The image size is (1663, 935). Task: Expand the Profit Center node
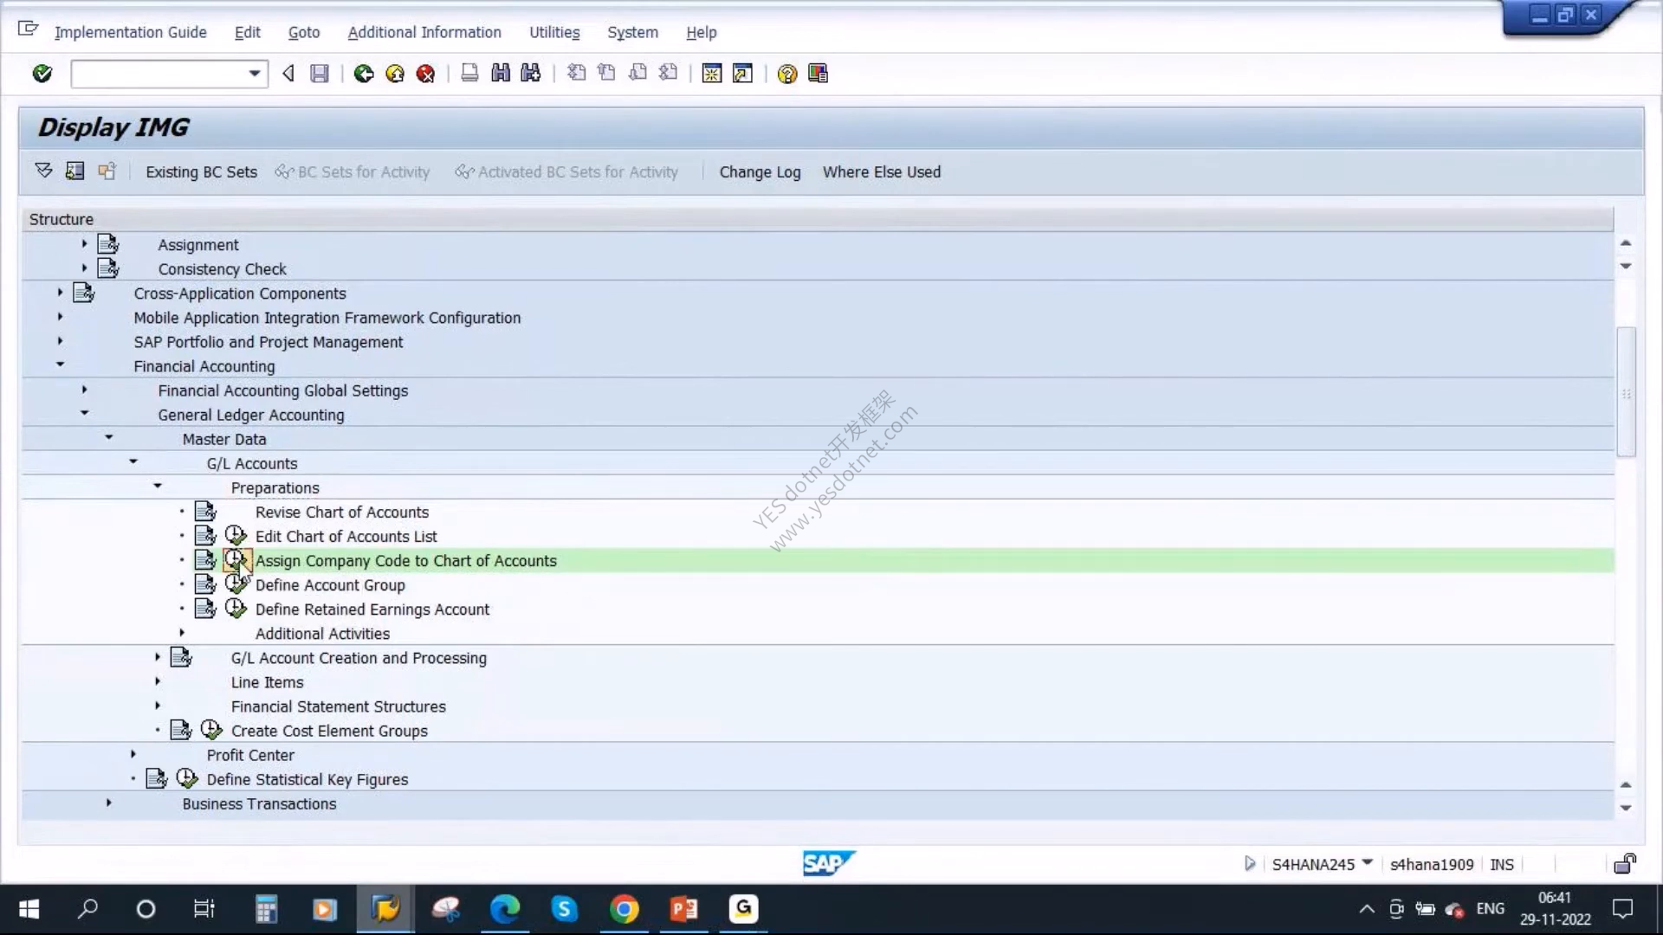point(133,754)
